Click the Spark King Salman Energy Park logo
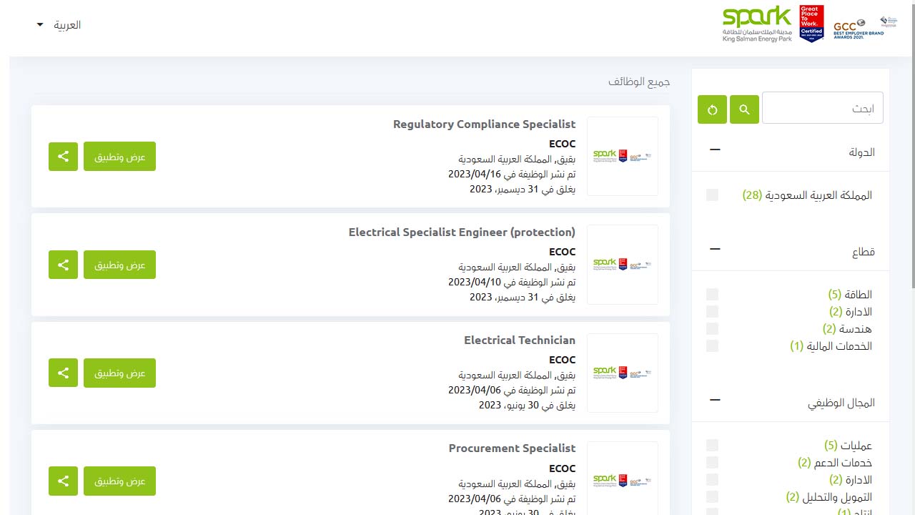Image resolution: width=915 pixels, height=515 pixels. (757, 25)
